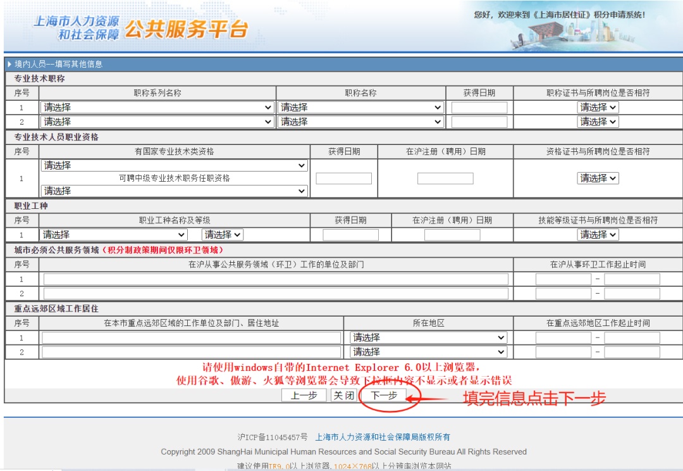Screen dimensions: 683x471
Task: Expand row 1 职称证书与所聘岗位是否相符 dropdown
Action: 598,108
